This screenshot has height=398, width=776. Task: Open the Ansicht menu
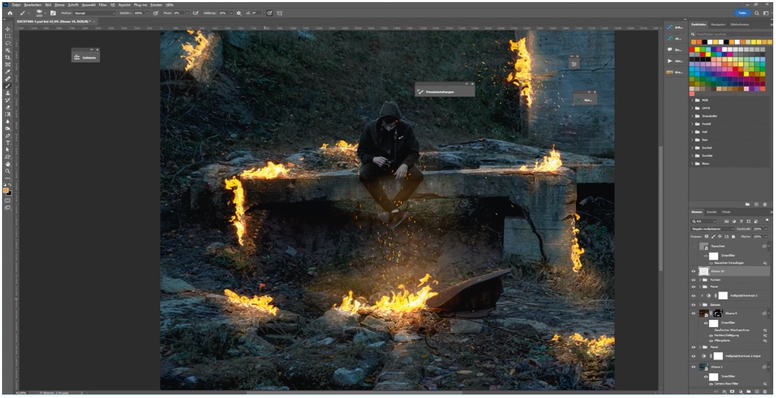click(124, 4)
